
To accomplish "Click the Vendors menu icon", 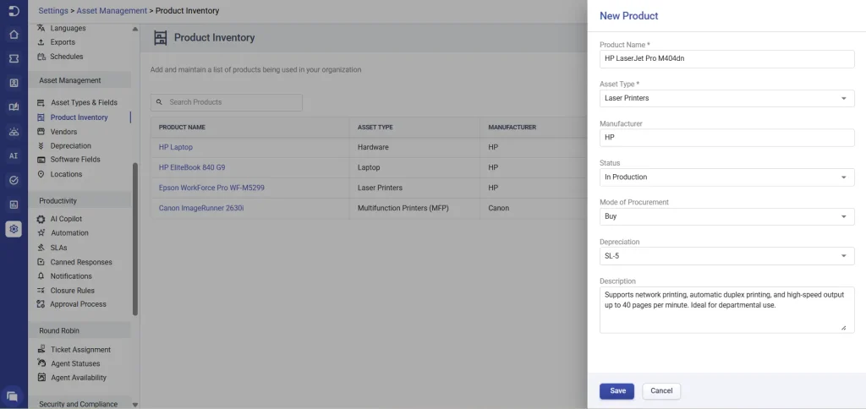I will 41,132.
